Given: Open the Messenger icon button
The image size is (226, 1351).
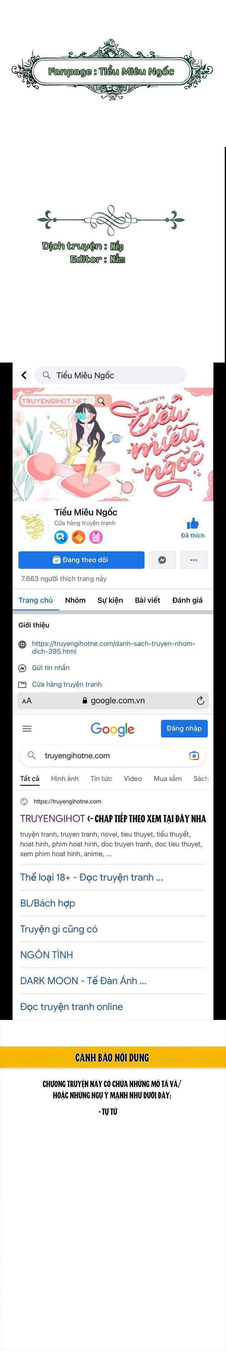Looking at the screenshot, I should pos(162,560).
